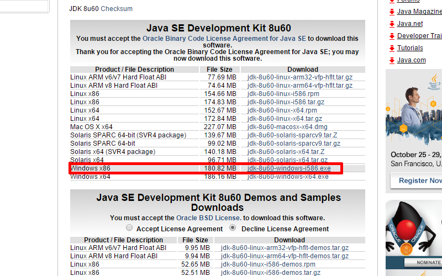This screenshot has height=276, width=442.
Task: Download jdk-8u60-linux-arm64-vfp-hflt-demos.tar.gz
Action: click(285, 256)
